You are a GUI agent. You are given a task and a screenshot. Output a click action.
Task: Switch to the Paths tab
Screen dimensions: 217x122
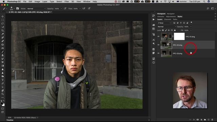click(175, 19)
